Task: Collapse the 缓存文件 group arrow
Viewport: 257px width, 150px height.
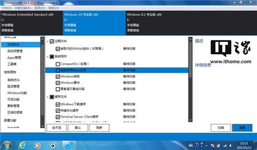Action: 48,97
